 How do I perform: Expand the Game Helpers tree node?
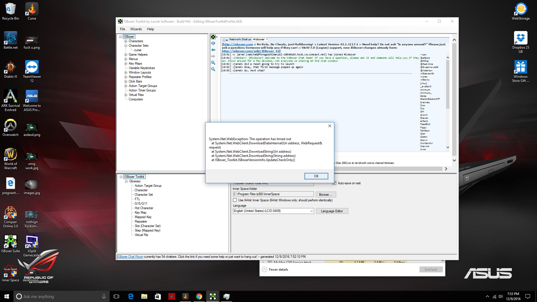coord(126,55)
